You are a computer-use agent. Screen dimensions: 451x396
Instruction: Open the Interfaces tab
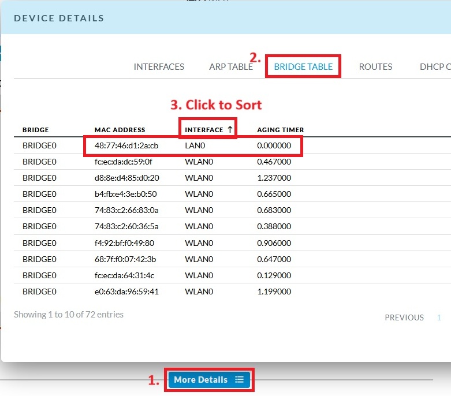coord(159,67)
